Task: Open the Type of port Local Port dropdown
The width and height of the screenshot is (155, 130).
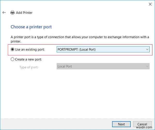Action: 103,66
